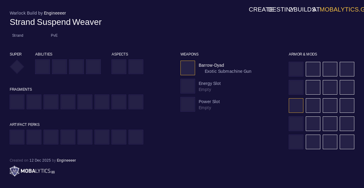This screenshot has height=188, width=364.
Task: Click the Mobalytics.gg logo
Action: 32,171
